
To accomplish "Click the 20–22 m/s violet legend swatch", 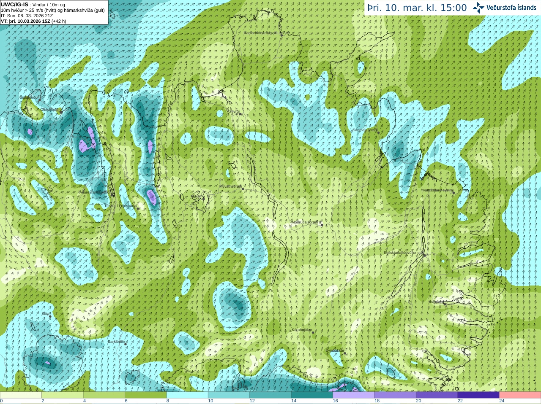I will click(437, 395).
